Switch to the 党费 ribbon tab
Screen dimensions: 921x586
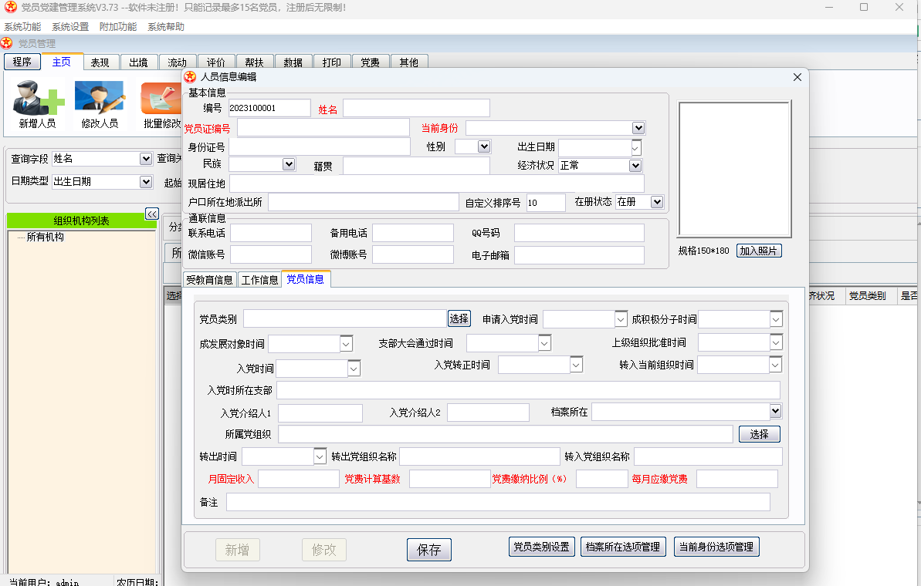click(370, 62)
